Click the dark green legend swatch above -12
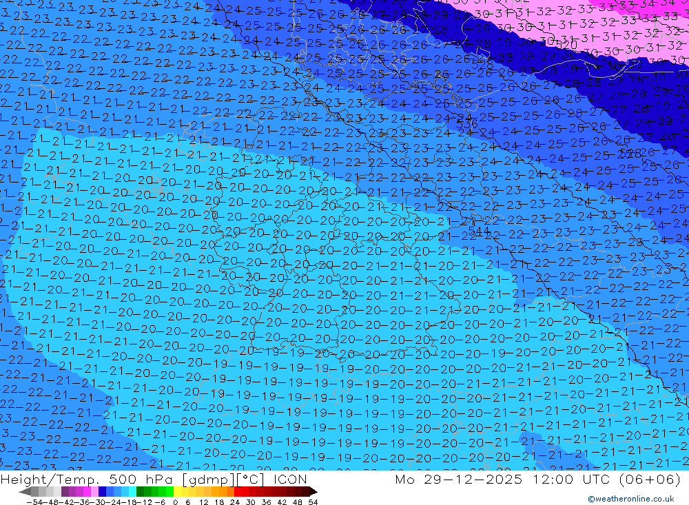689x505 pixels. click(x=140, y=491)
